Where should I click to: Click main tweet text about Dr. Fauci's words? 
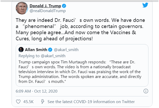[80, 29]
